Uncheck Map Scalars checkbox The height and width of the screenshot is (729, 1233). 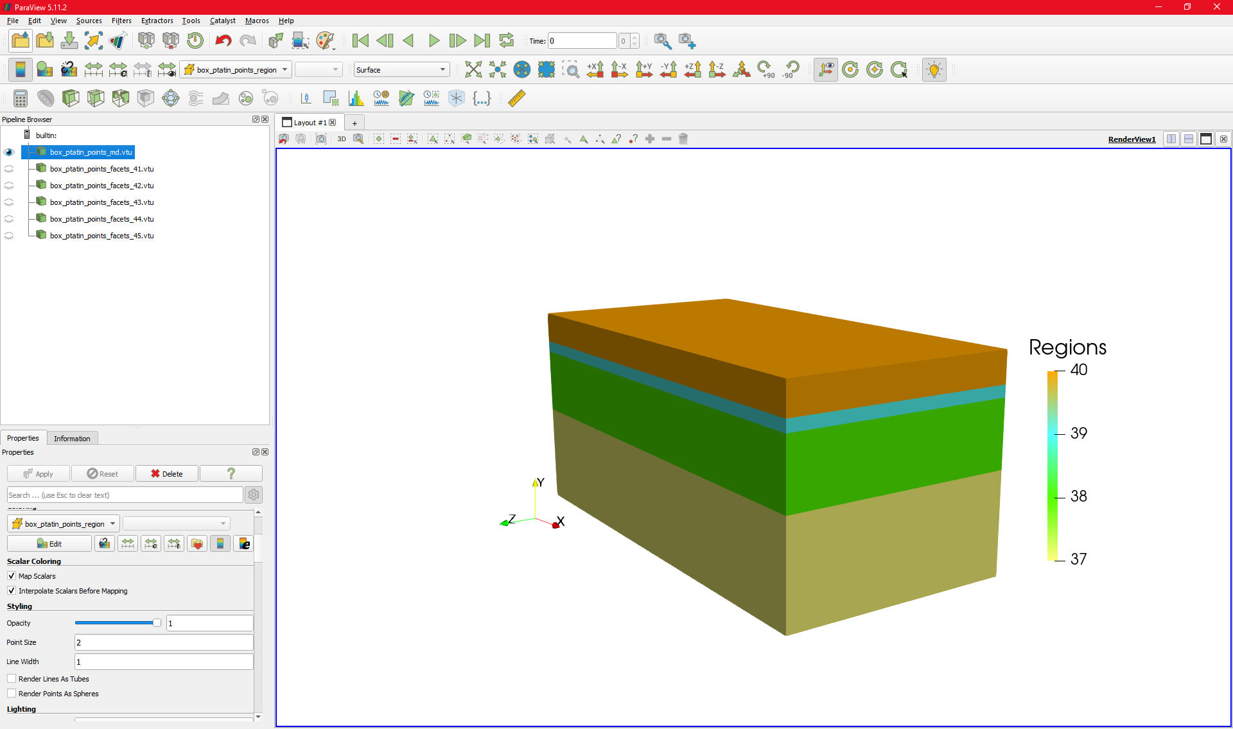tap(12, 576)
